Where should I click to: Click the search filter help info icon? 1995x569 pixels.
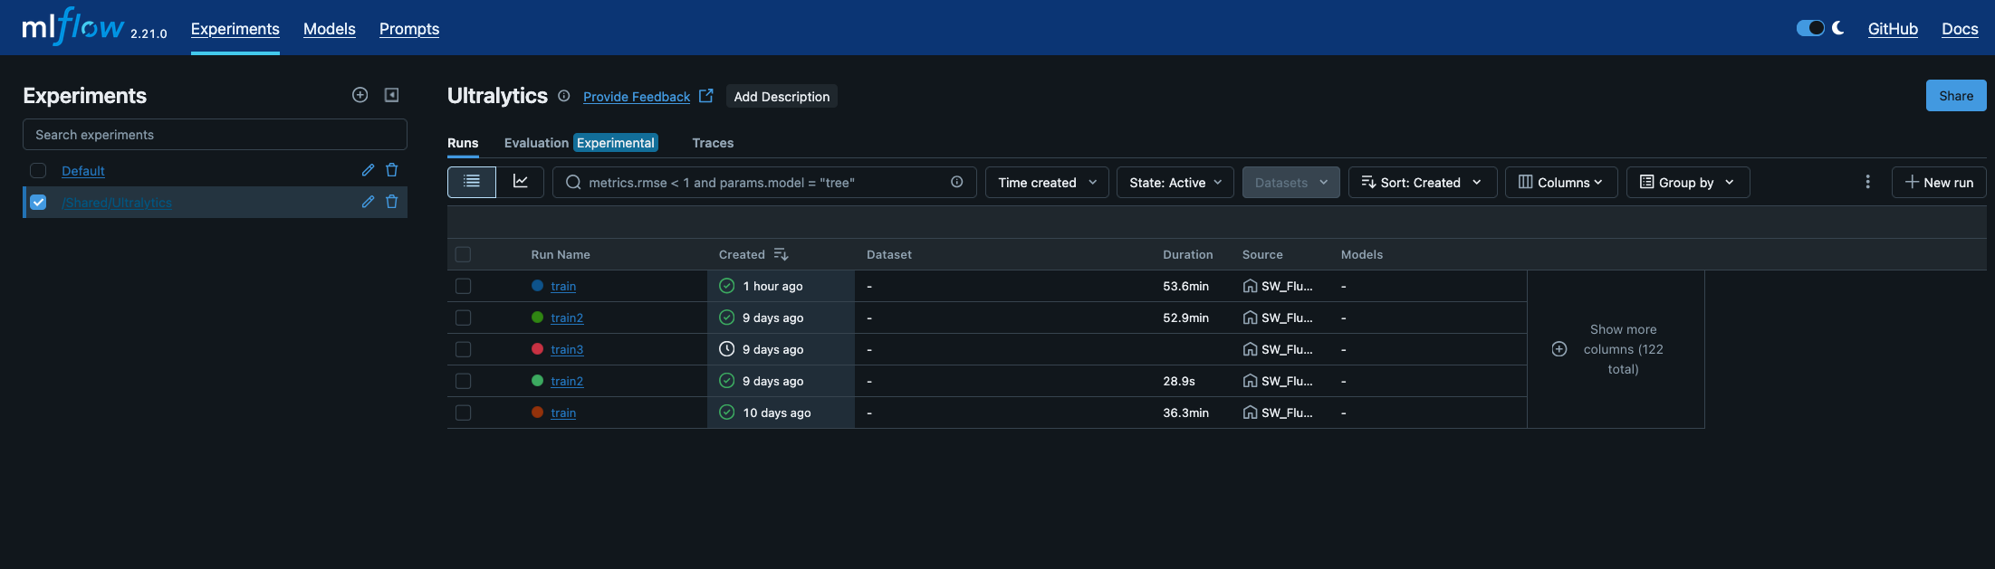click(x=956, y=182)
